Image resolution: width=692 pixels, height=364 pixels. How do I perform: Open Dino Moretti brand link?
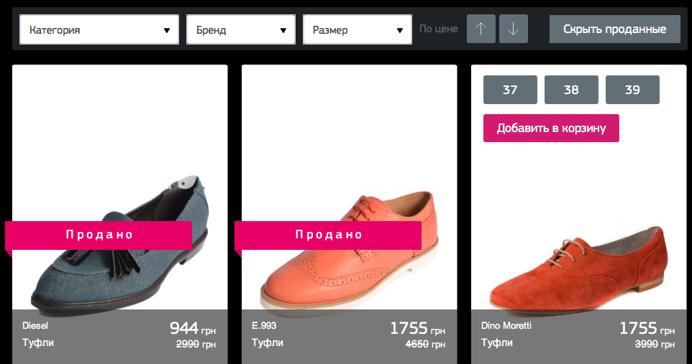point(506,326)
